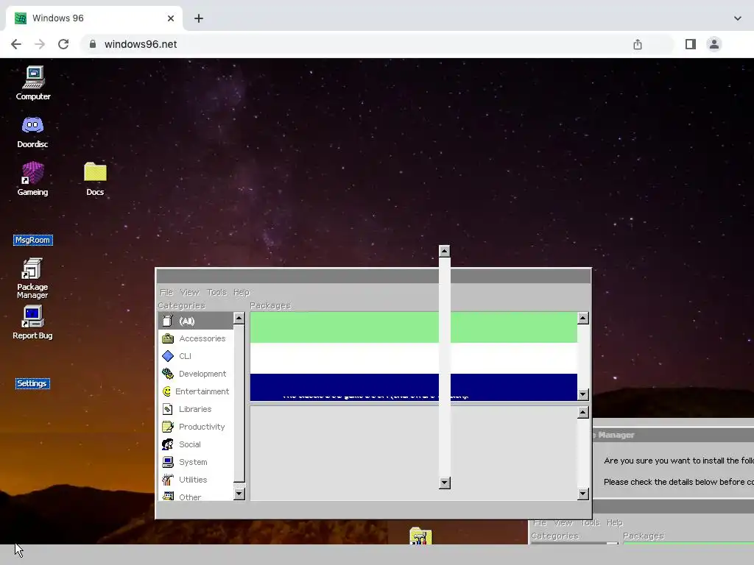Click details pane scroll down arrow
The width and height of the screenshot is (754, 565).
click(x=583, y=494)
